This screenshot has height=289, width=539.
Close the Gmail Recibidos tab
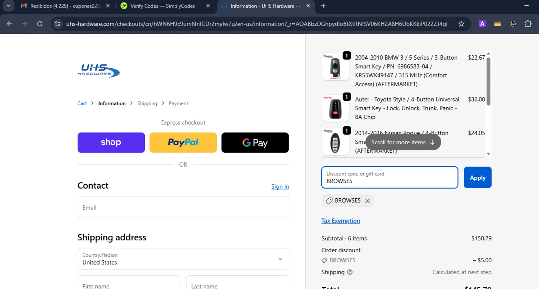tap(108, 6)
